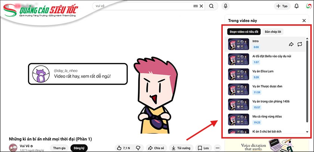Image resolution: width=314 pixels, height=152 pixels.
Task: Open the hamburger guide menu
Action: coord(7,6)
